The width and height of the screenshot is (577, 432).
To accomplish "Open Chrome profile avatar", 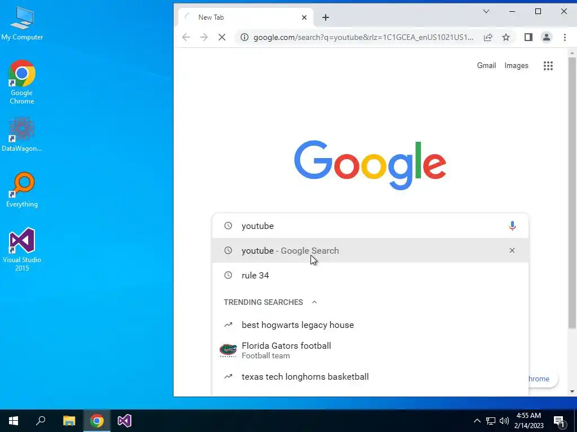I will tap(547, 37).
